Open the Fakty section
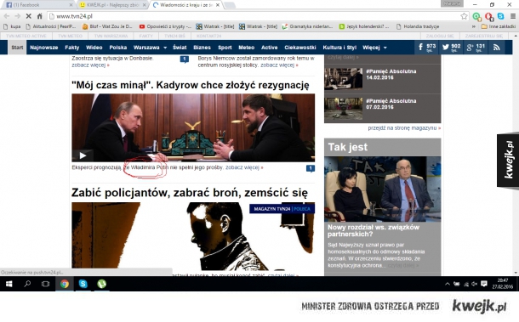The height and width of the screenshot is (322, 519). click(72, 48)
